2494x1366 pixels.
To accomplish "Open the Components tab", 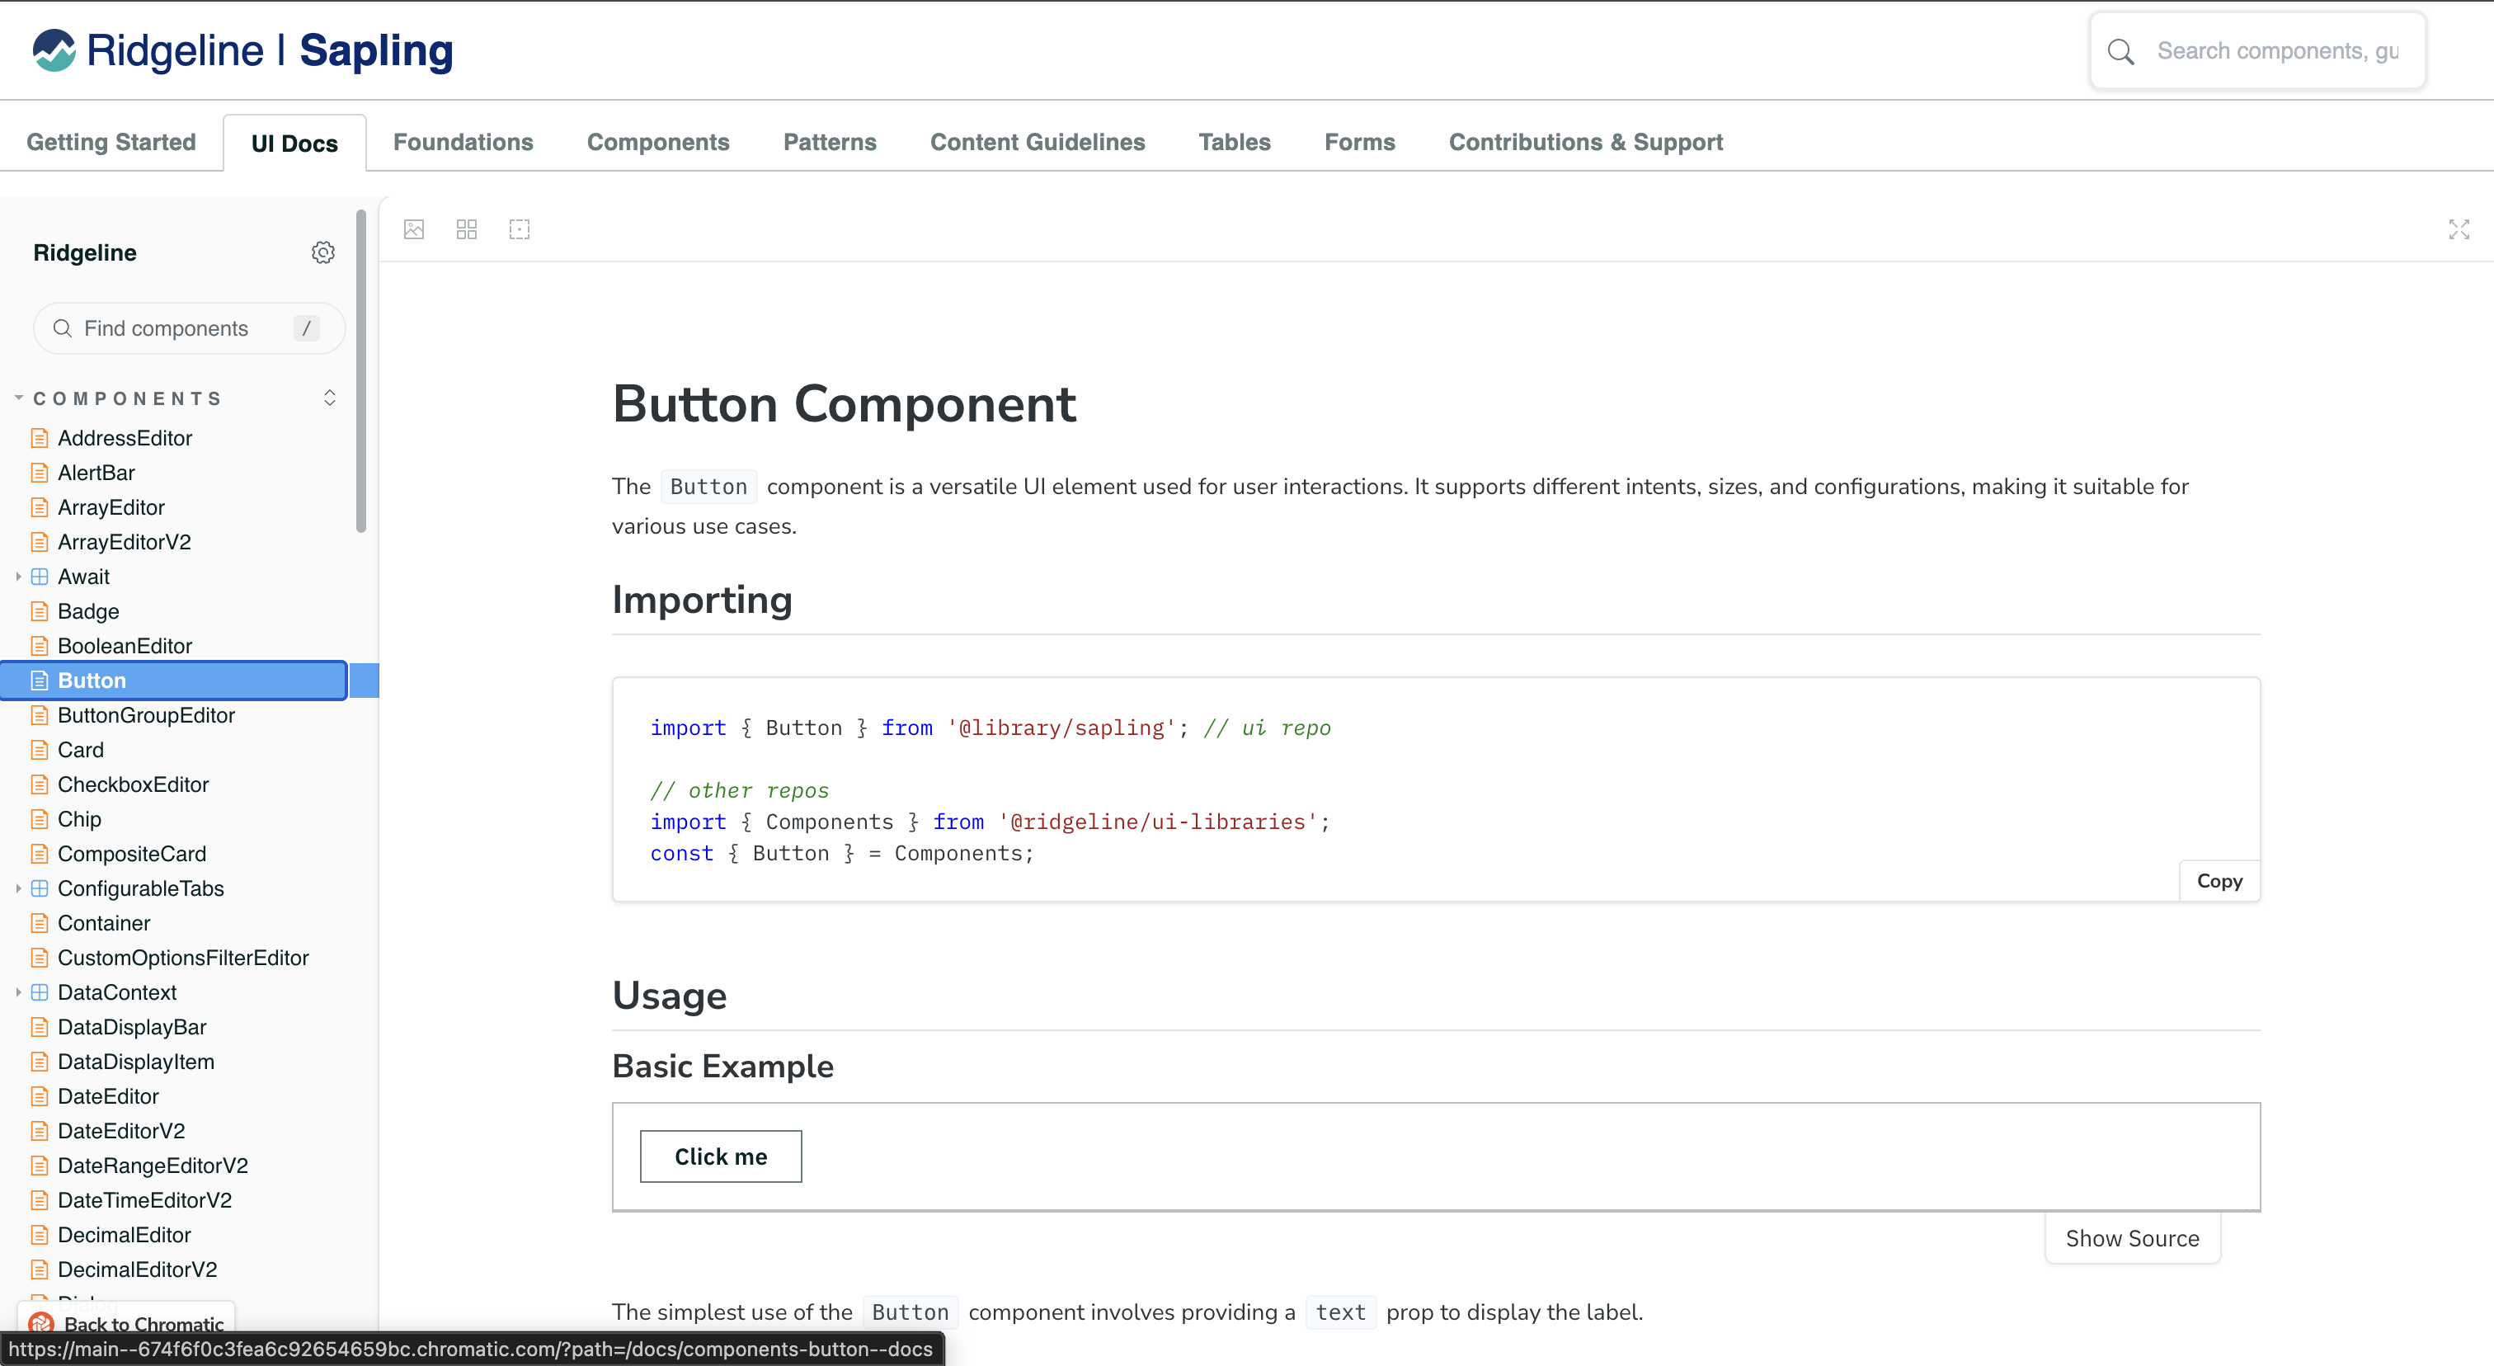I will pyautogui.click(x=658, y=143).
